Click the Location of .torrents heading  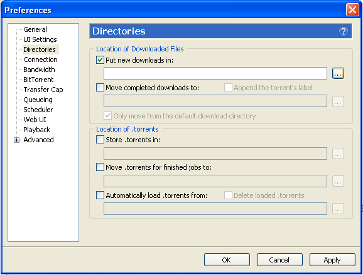[127, 129]
